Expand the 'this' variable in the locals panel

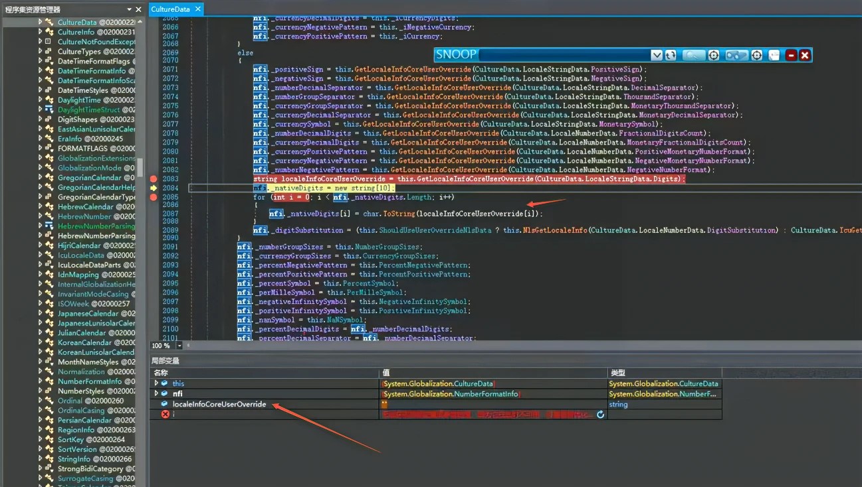click(156, 383)
